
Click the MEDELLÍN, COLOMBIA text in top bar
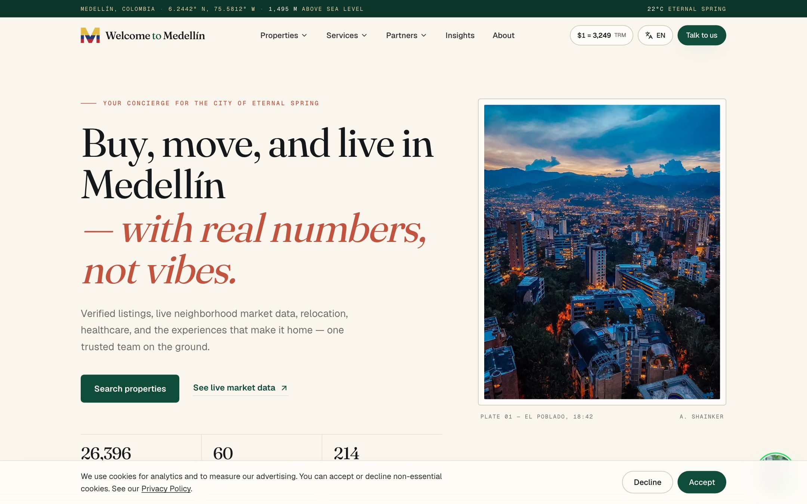pos(118,9)
